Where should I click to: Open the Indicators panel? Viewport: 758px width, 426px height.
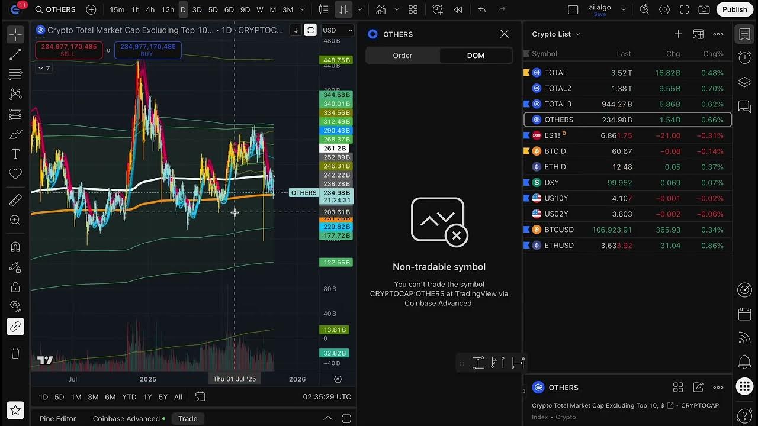[x=382, y=9]
